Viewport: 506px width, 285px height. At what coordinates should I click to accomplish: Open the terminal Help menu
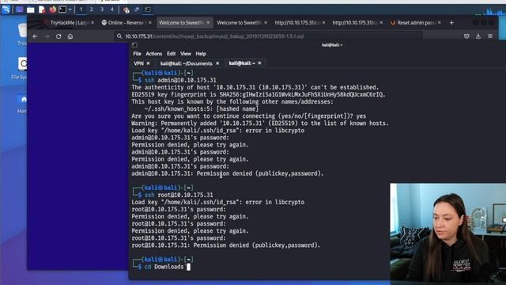[201, 54]
